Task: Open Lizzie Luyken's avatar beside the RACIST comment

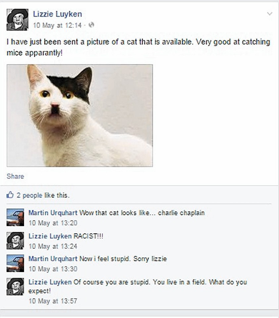Action: tap(15, 240)
